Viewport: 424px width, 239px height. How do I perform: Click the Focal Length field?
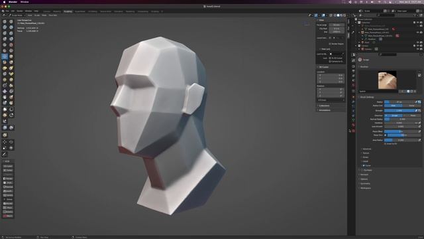(x=337, y=25)
